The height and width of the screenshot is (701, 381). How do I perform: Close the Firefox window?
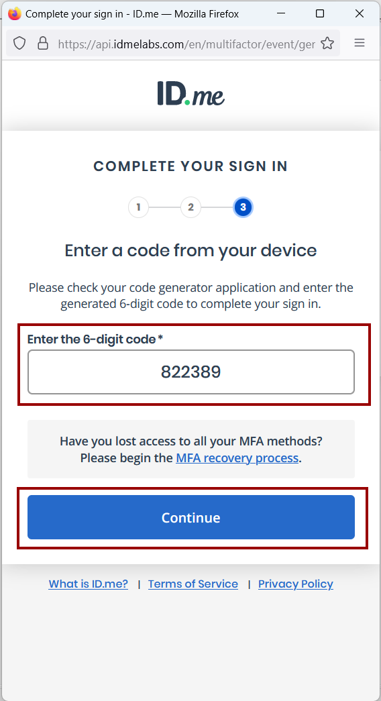(359, 14)
